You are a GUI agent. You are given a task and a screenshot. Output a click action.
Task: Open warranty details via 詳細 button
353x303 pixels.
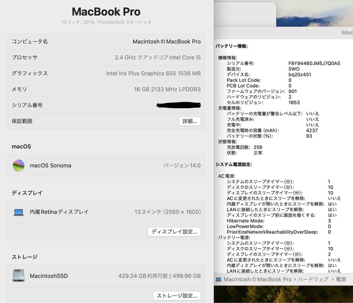[190, 121]
